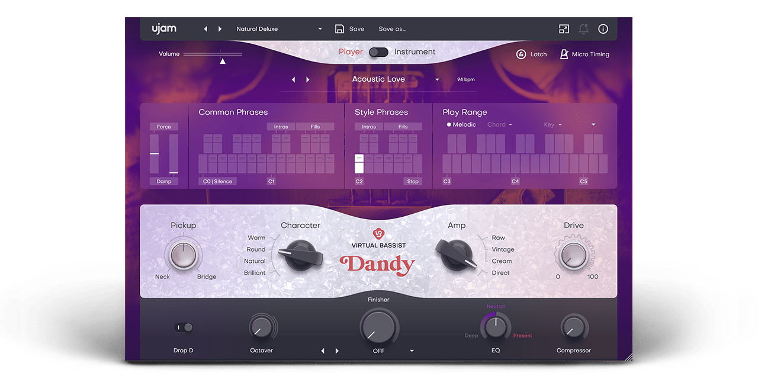The width and height of the screenshot is (758, 379).
Task: Click the Damp label button
Action: pyautogui.click(x=164, y=181)
